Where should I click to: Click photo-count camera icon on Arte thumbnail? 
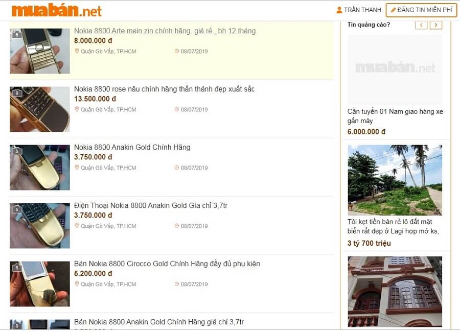click(17, 34)
